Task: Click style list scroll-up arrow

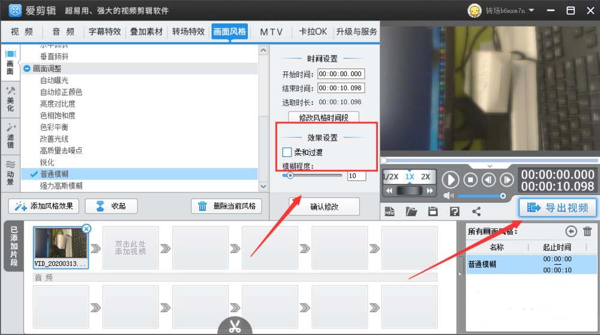Action: 263,50
